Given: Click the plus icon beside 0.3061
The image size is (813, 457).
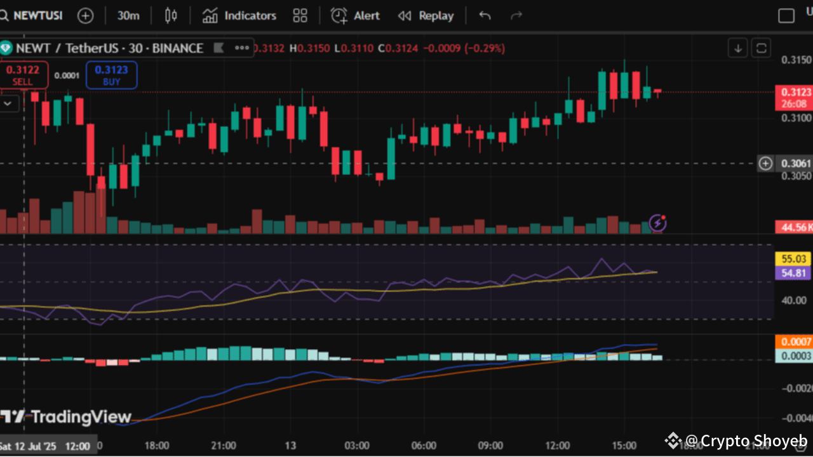Looking at the screenshot, I should pos(766,163).
